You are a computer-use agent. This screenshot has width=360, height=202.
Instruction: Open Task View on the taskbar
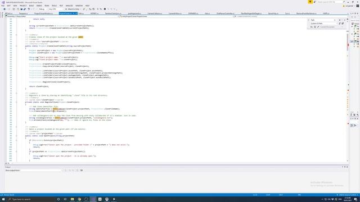tap(65, 199)
